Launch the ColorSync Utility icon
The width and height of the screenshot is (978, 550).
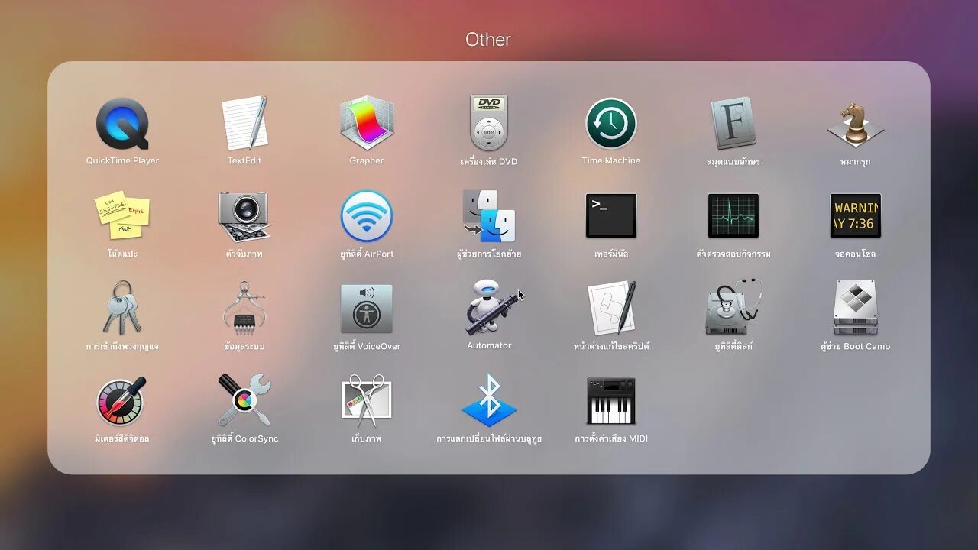pyautogui.click(x=244, y=400)
